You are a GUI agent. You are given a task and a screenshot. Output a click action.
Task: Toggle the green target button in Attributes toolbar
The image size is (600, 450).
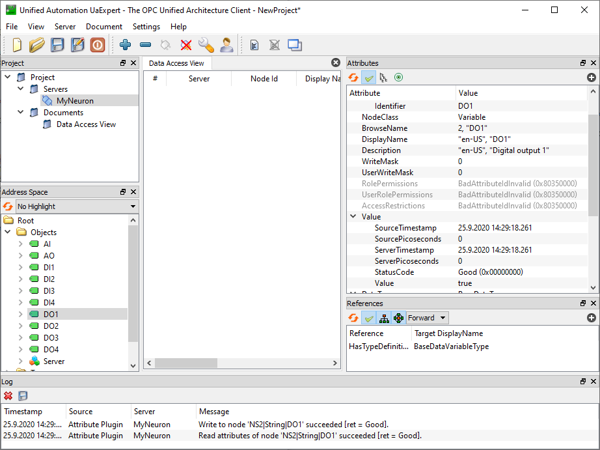(x=399, y=77)
